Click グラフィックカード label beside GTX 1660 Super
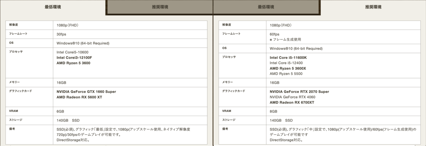This screenshot has width=426, height=146. [x=20, y=91]
